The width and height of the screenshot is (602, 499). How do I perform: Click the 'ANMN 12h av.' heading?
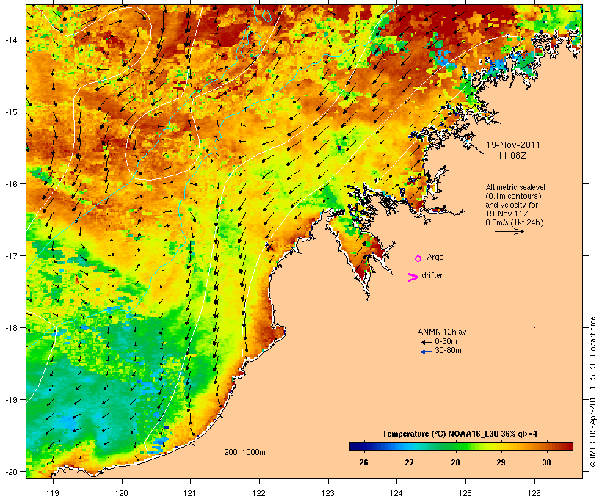tap(443, 332)
